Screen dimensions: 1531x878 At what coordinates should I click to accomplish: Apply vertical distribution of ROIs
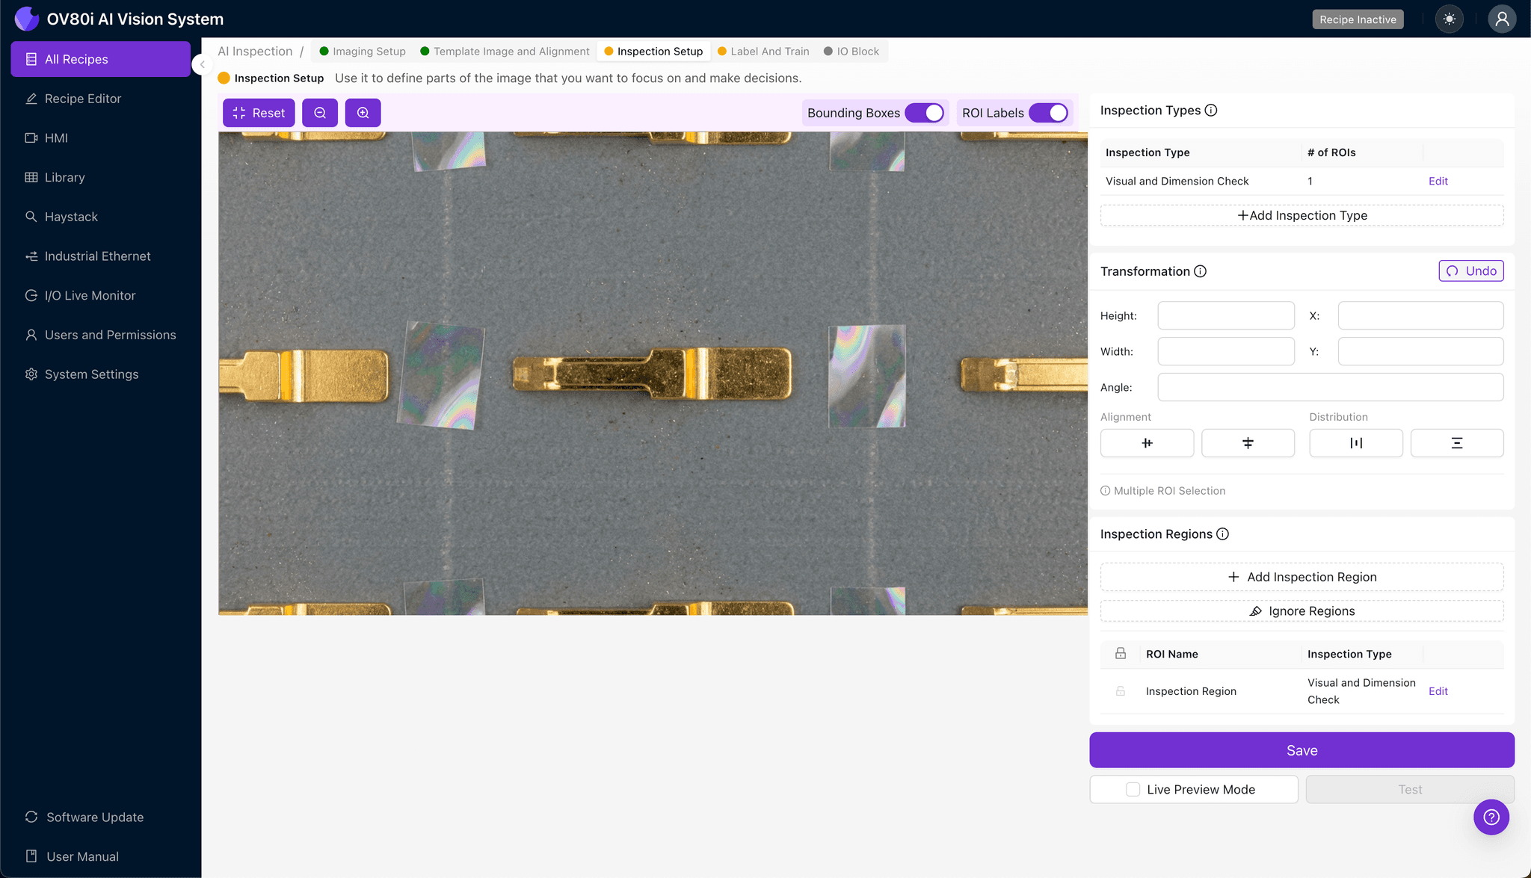point(1456,442)
